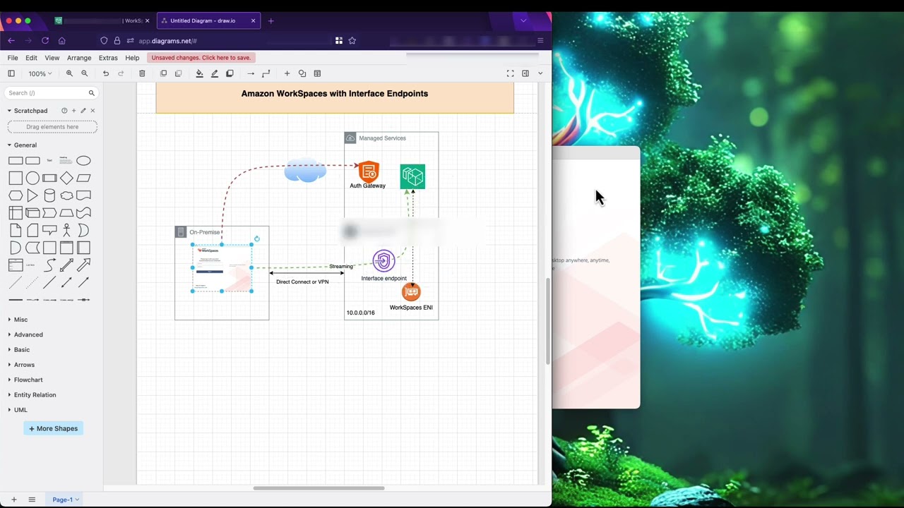Open Fill Color bucket tool
Viewport: 904px width, 508px height.
click(x=199, y=73)
